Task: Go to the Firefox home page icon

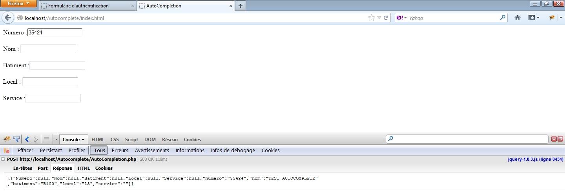Action: coord(518,18)
